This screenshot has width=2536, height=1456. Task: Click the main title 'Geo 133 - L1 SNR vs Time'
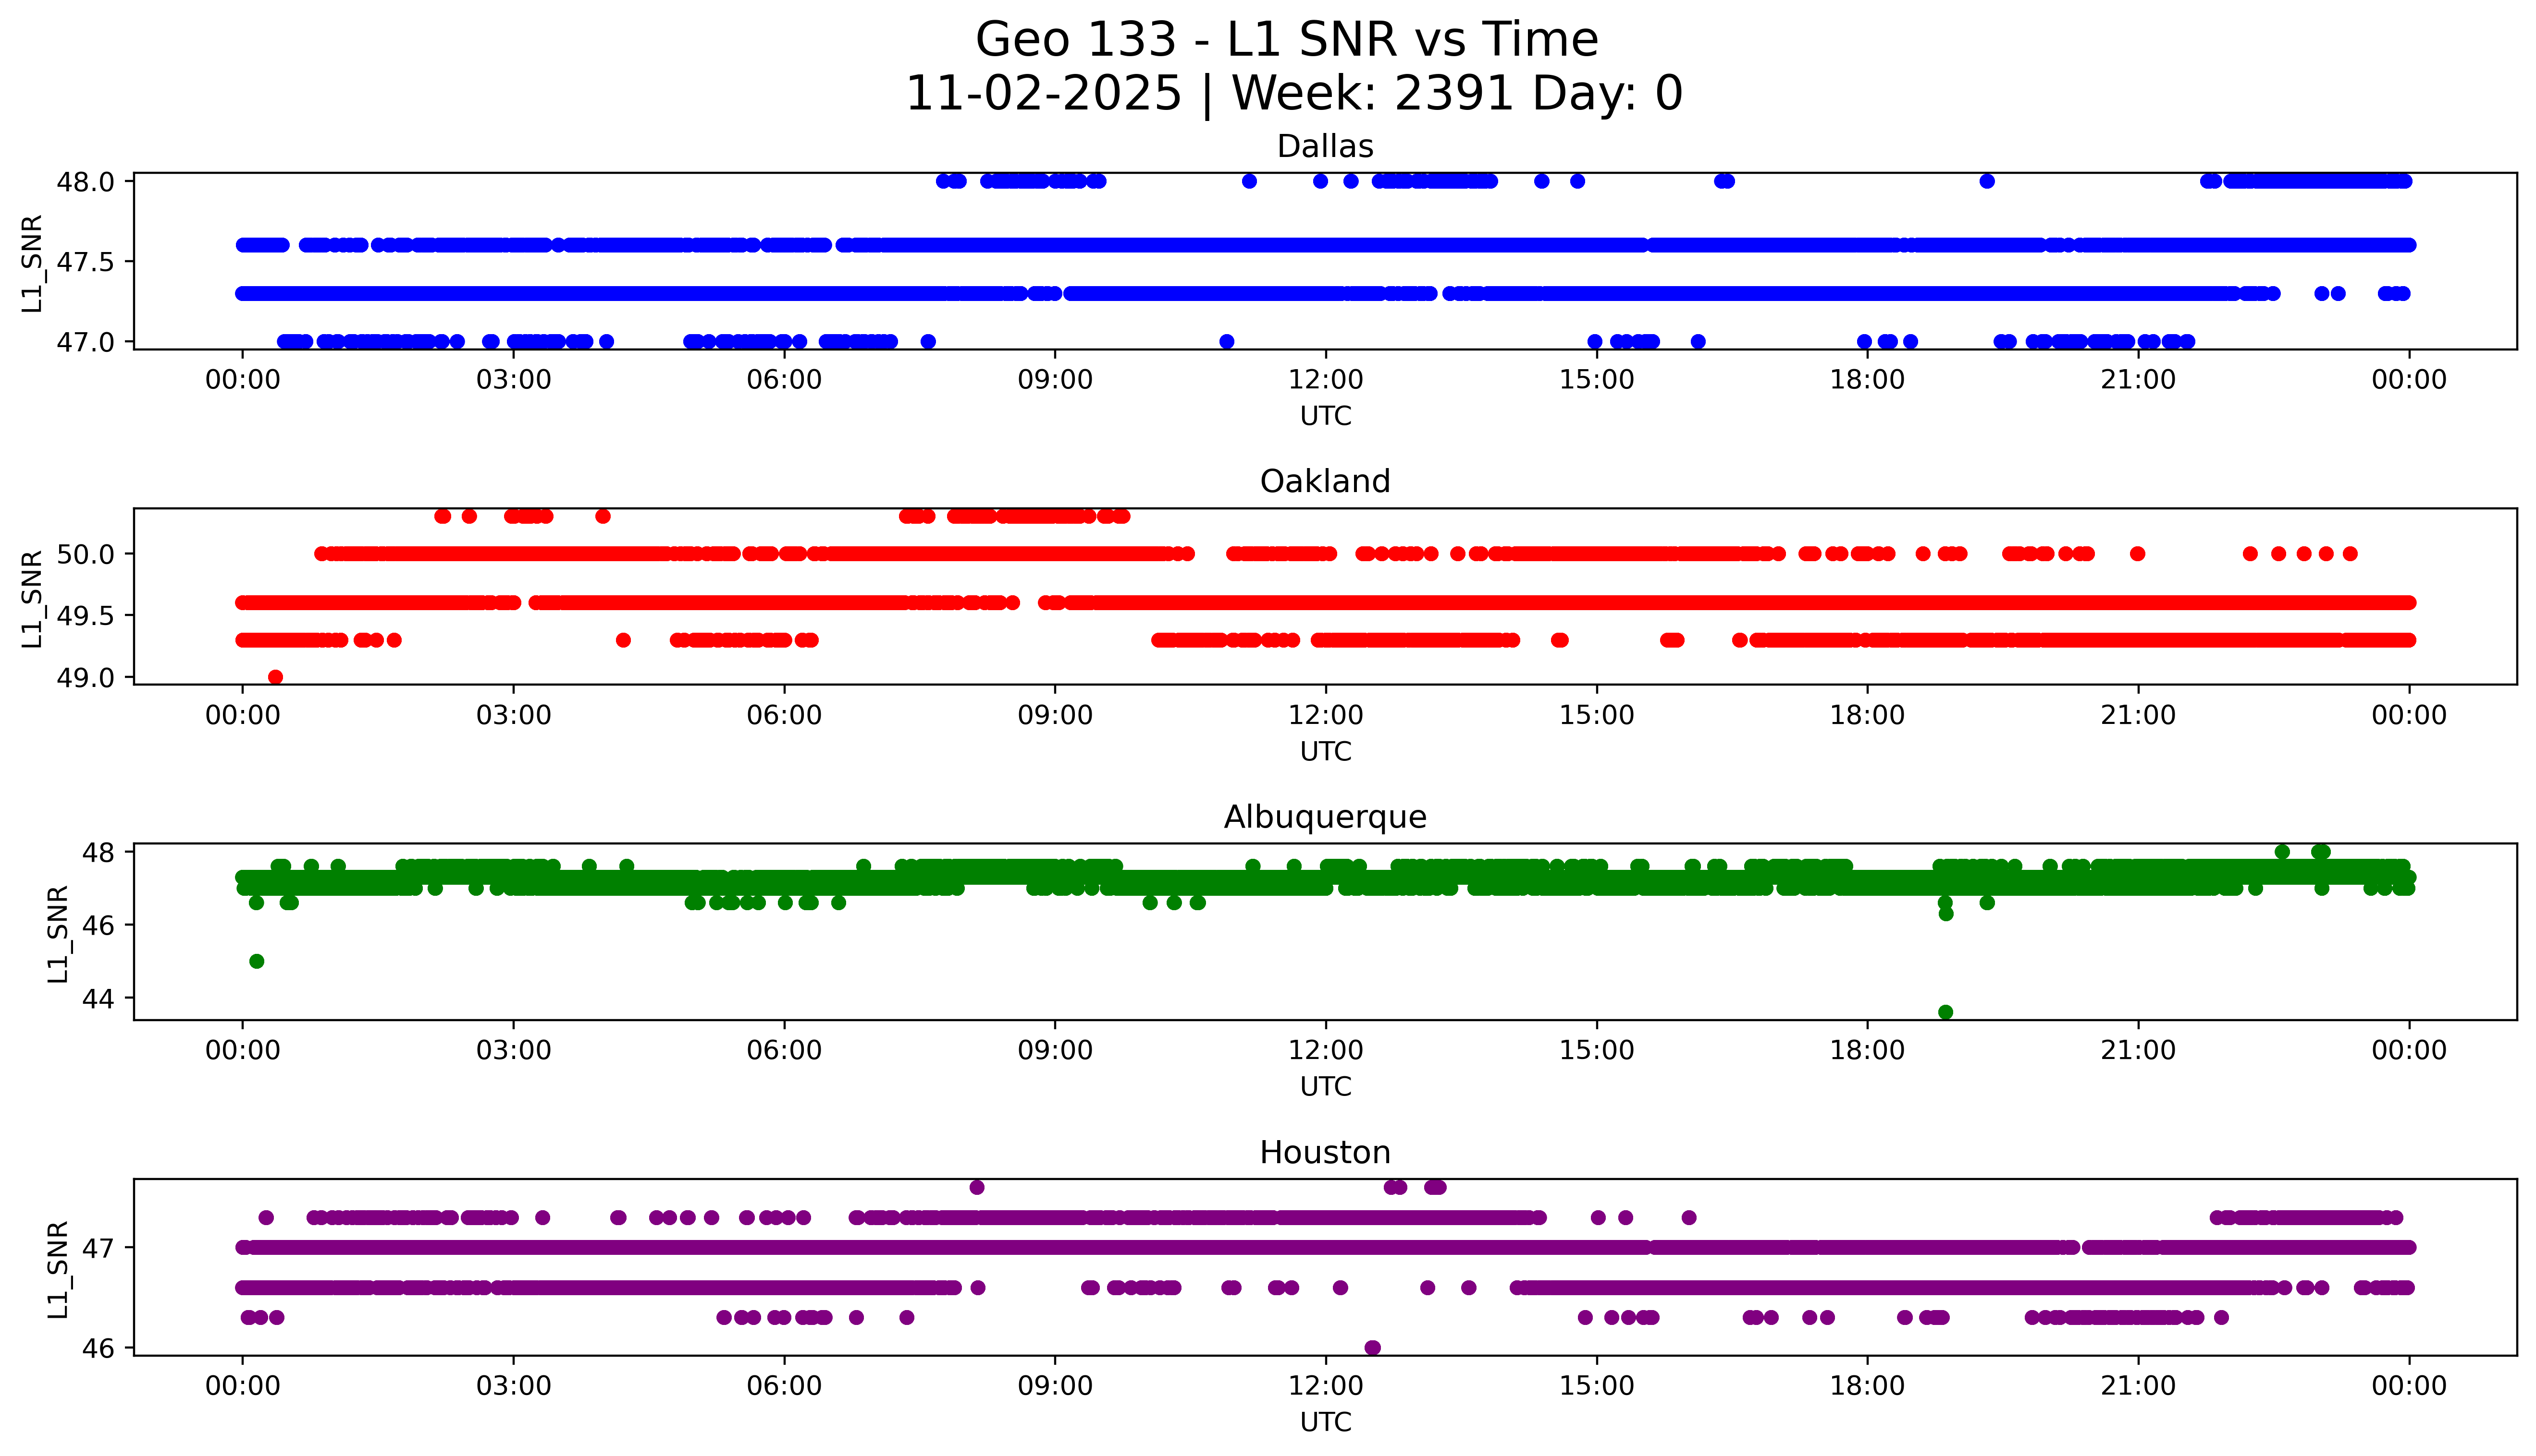[1287, 40]
